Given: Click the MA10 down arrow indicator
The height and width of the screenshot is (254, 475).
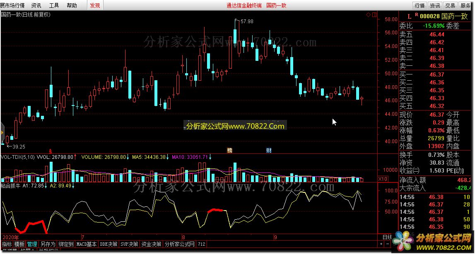Looking at the screenshot, I should click(x=210, y=157).
